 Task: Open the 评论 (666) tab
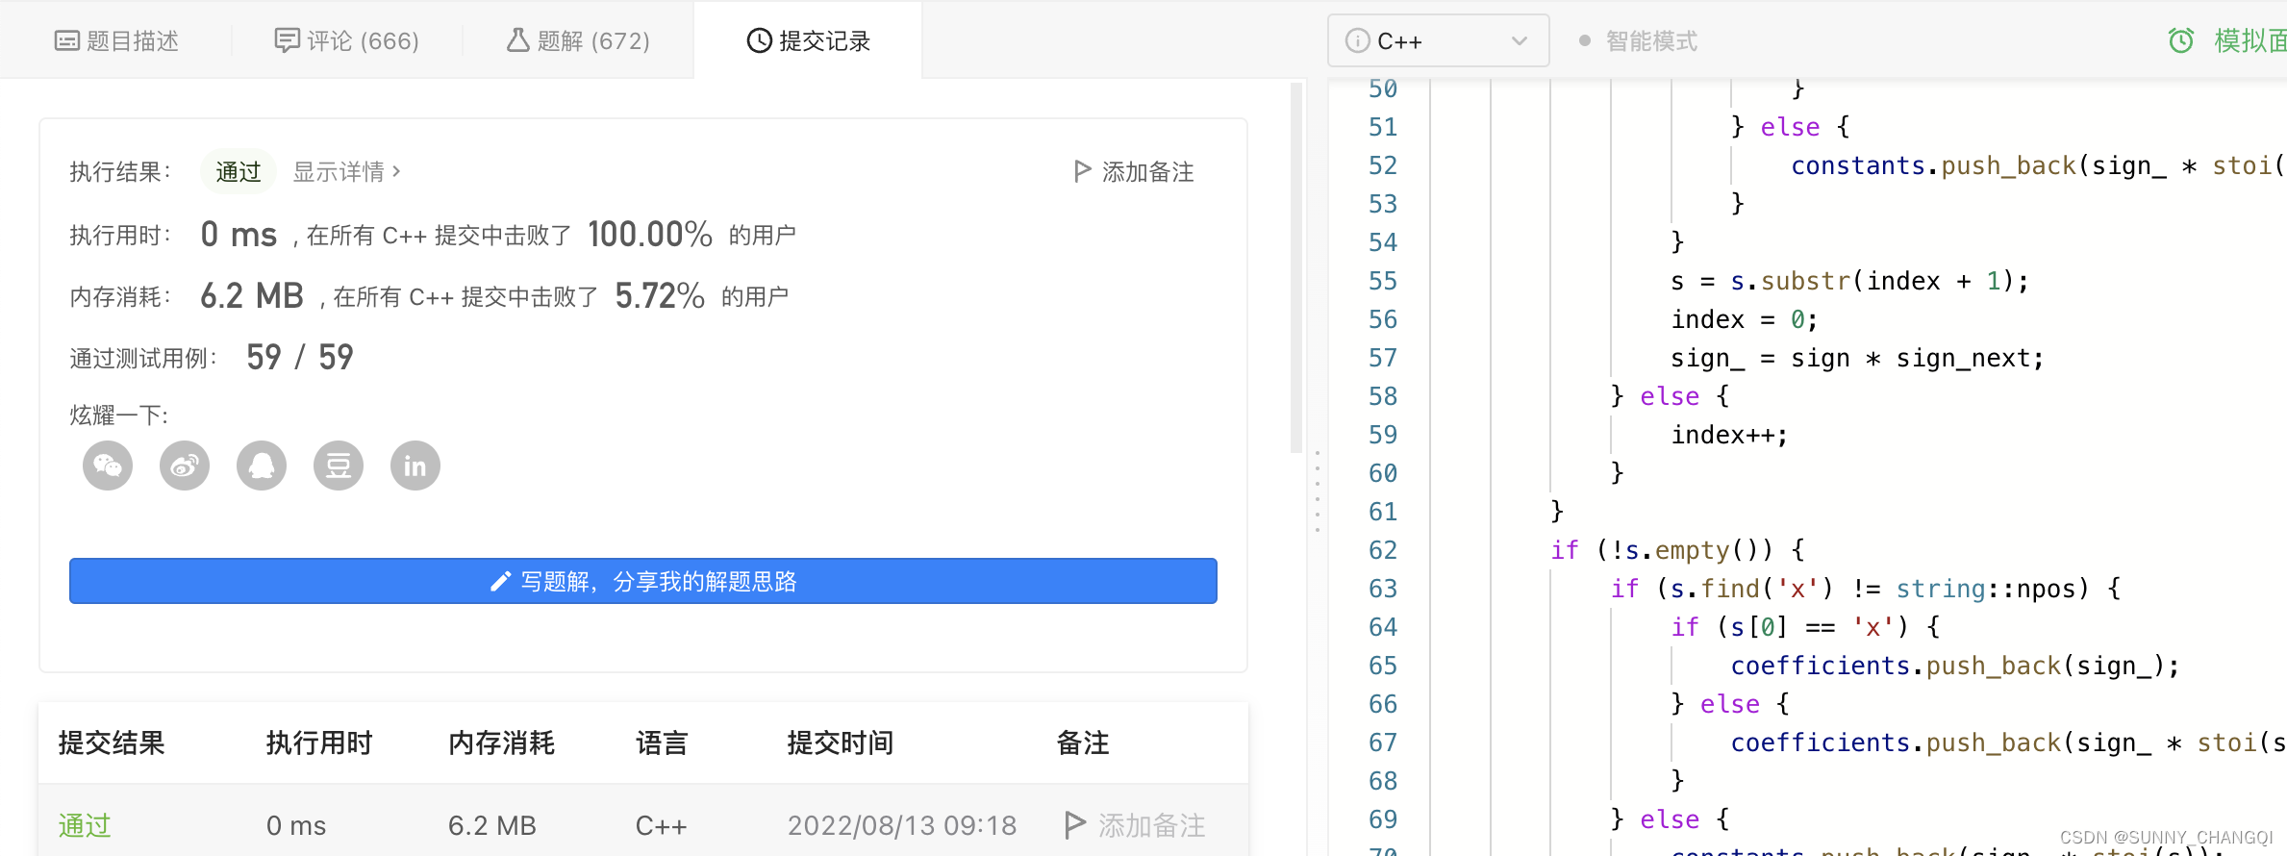[347, 40]
